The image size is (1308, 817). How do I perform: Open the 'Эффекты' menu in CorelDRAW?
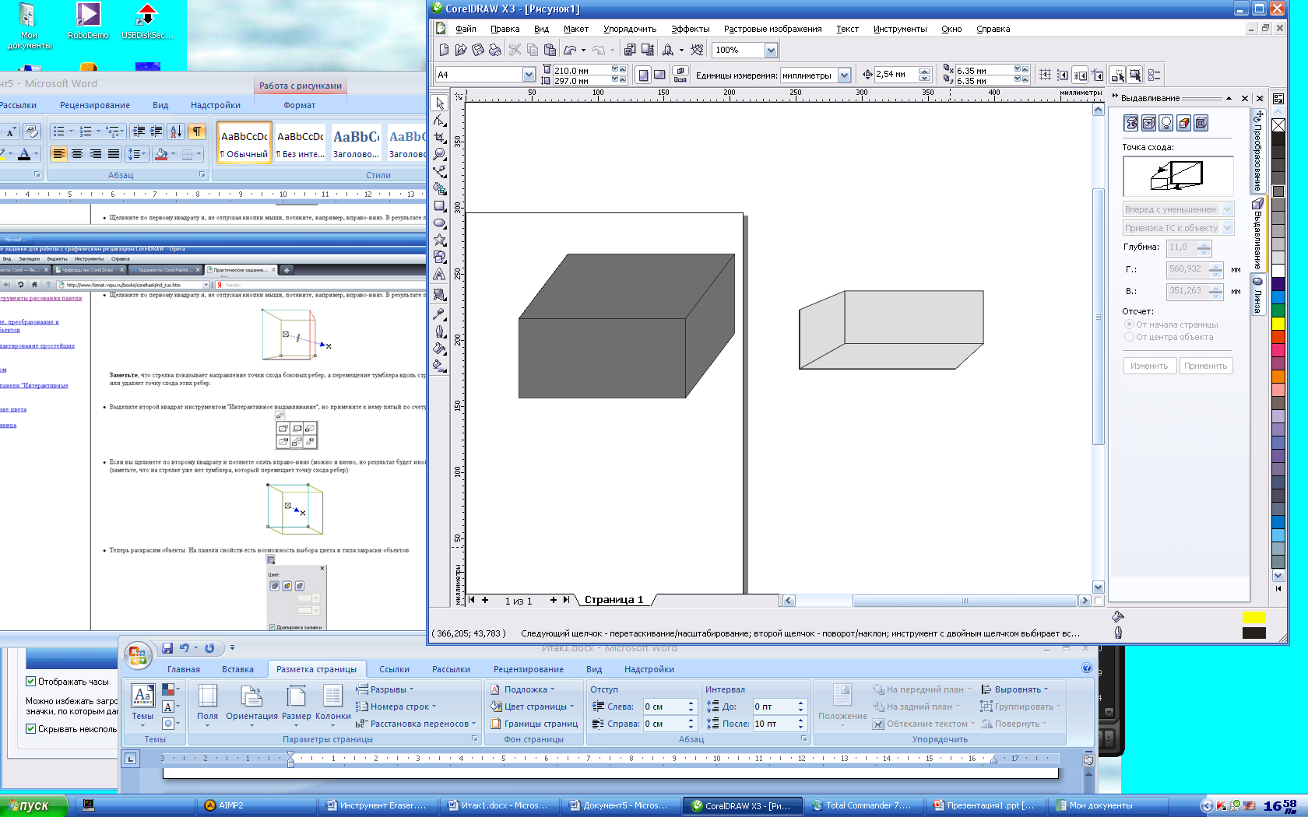(x=691, y=29)
